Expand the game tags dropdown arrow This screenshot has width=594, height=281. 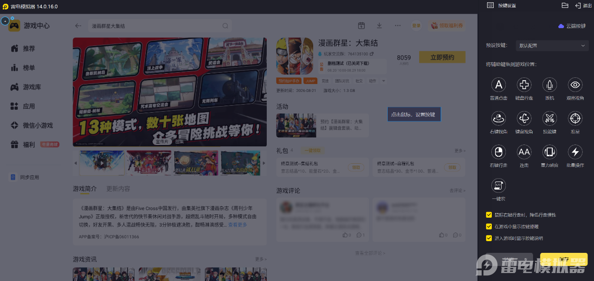(x=383, y=81)
